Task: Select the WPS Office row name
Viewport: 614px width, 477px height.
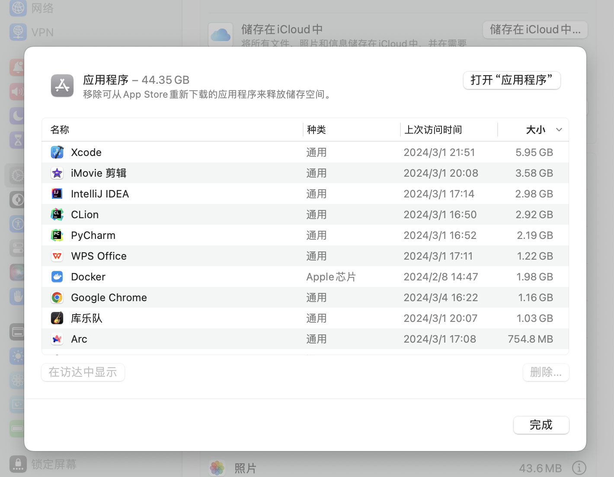Action: pyautogui.click(x=99, y=256)
